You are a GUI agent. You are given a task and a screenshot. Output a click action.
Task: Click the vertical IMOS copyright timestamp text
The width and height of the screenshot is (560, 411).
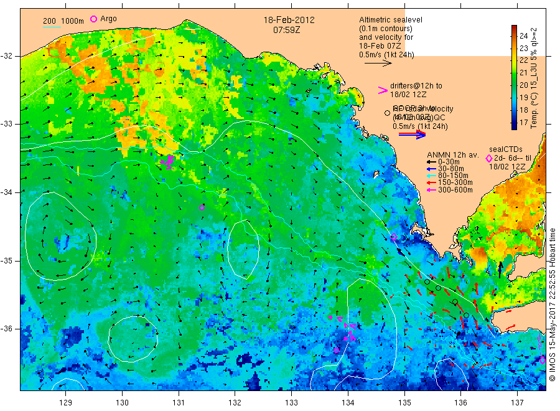552,305
